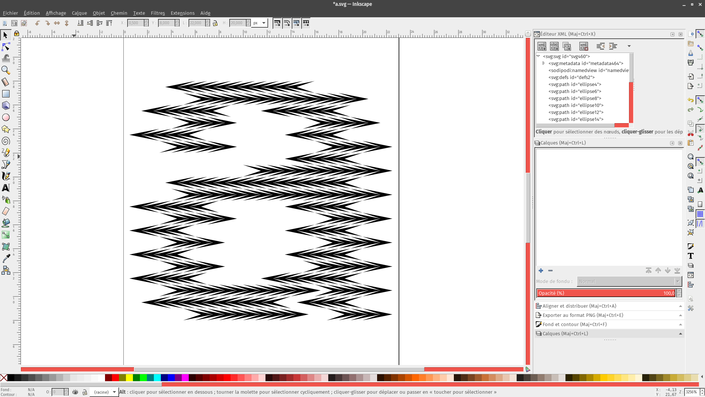This screenshot has height=397, width=705.
Task: Select the Gradient tool
Action: [x=6, y=235]
